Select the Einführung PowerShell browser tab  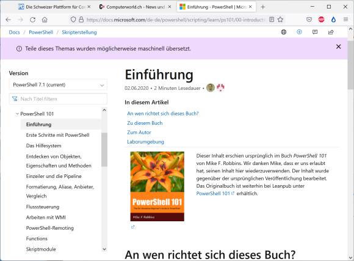[x=215, y=7]
